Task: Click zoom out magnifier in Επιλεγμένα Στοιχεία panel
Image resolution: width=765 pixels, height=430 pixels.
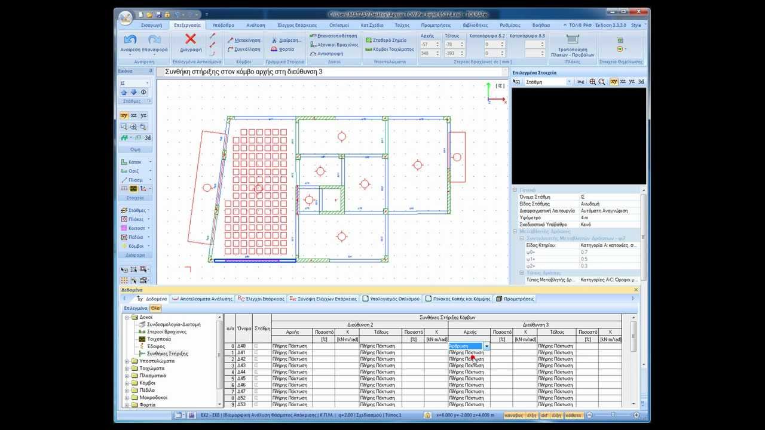Action: click(601, 82)
